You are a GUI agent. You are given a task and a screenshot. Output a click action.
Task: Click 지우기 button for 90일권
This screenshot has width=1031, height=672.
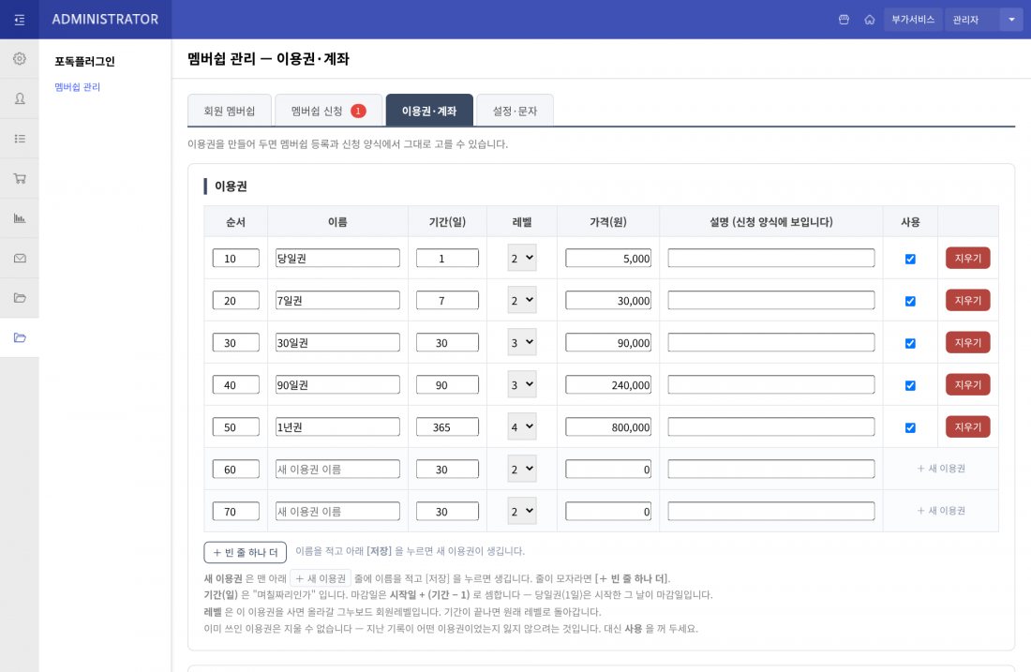coord(968,384)
